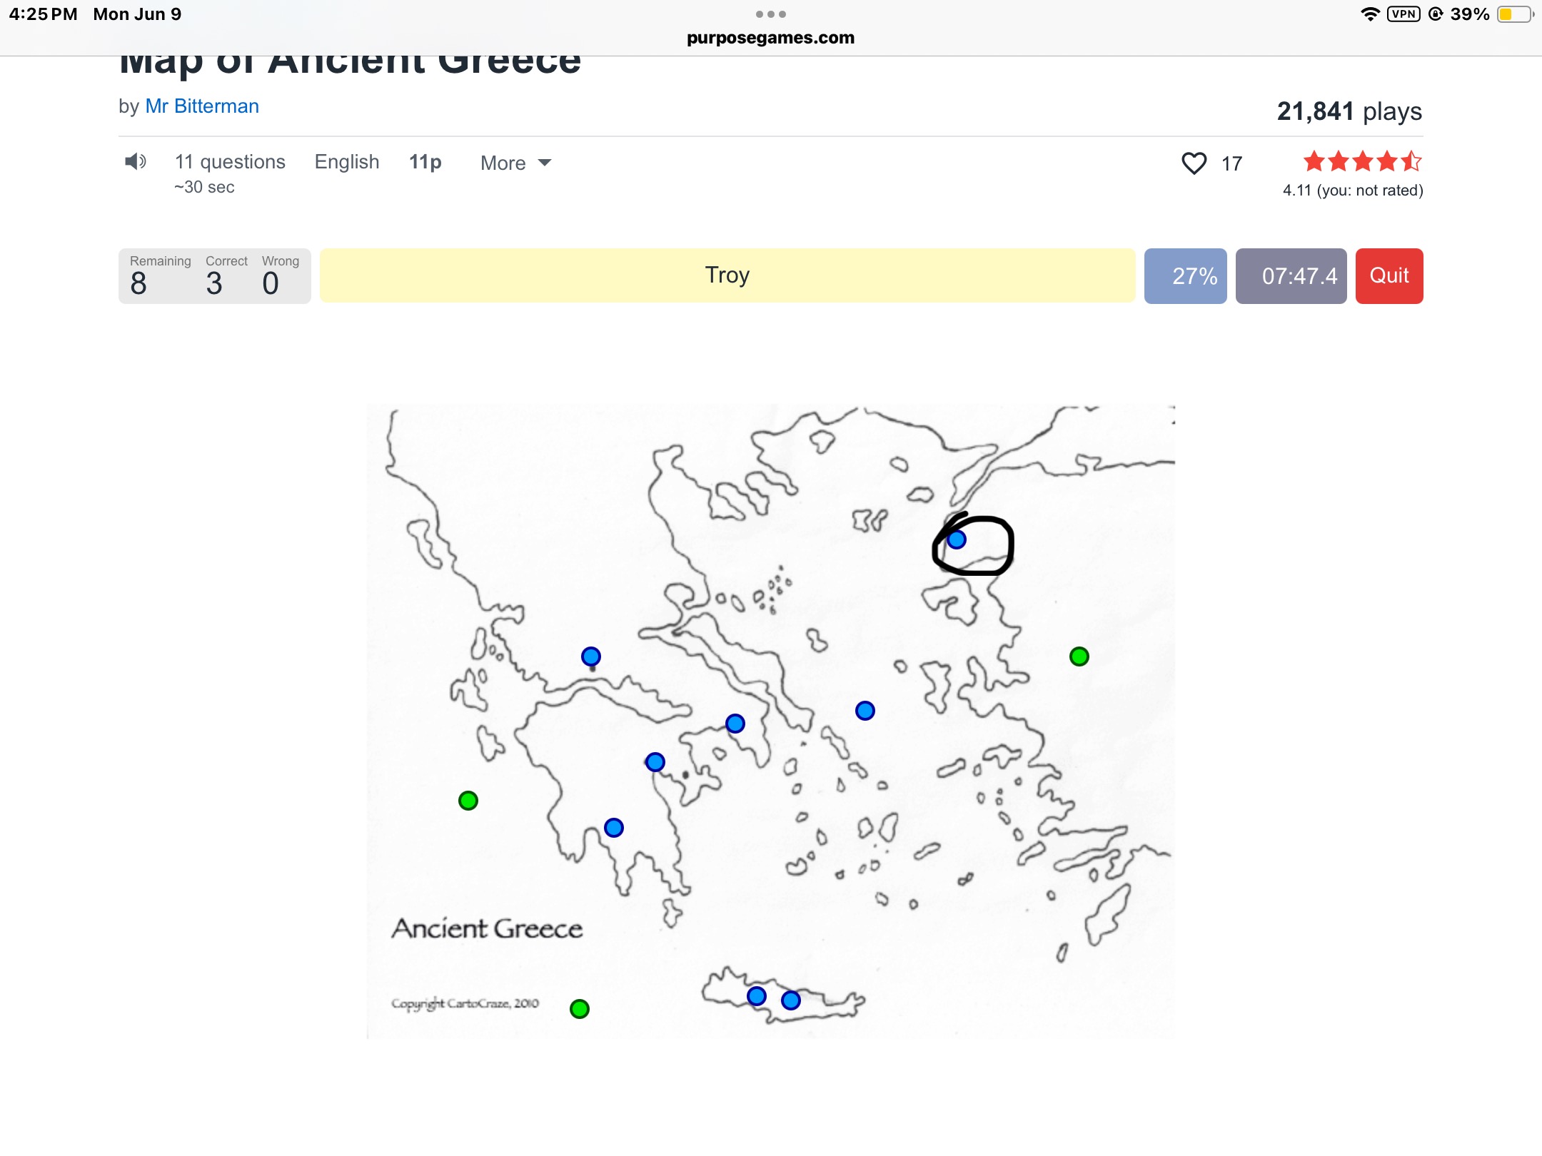Rate the game with the first star
This screenshot has width=1542, height=1156.
point(1314,161)
